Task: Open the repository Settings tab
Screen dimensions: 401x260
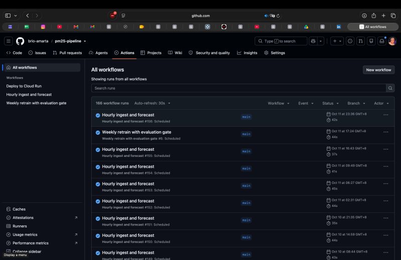Action: pos(274,53)
